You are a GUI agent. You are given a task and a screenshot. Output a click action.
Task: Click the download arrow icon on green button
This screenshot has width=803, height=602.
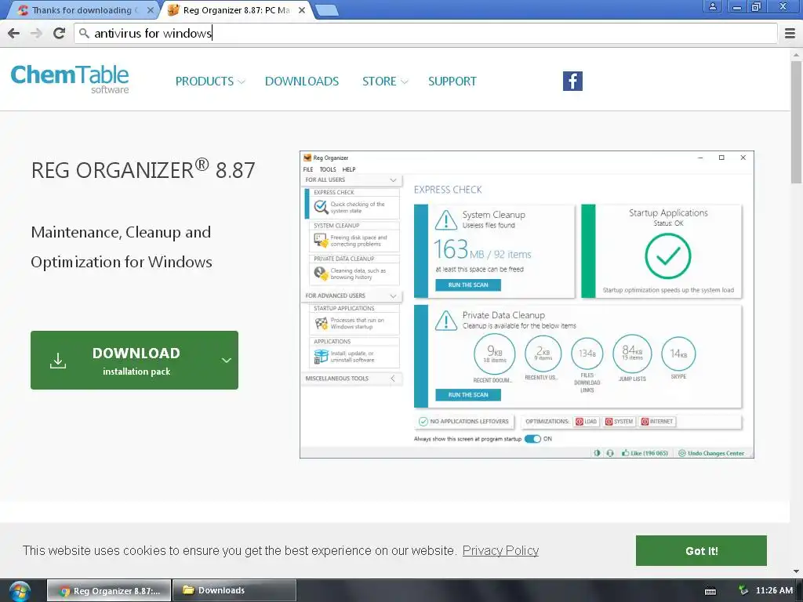pos(58,361)
